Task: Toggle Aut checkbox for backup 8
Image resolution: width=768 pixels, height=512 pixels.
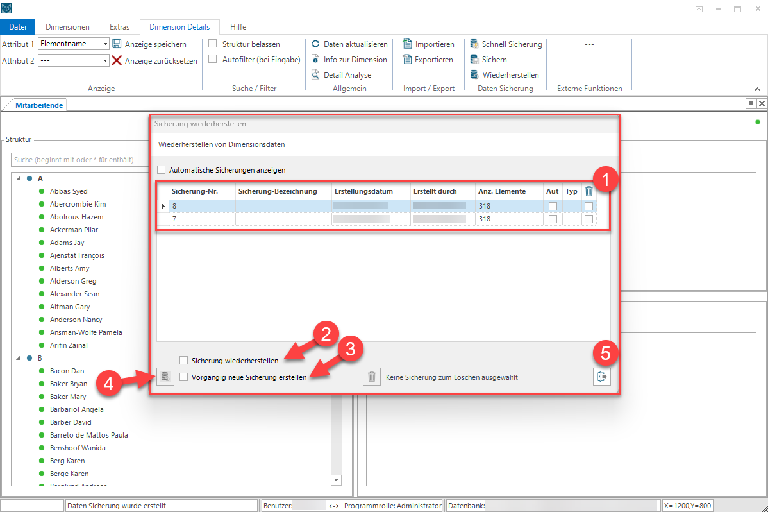Action: pos(553,206)
